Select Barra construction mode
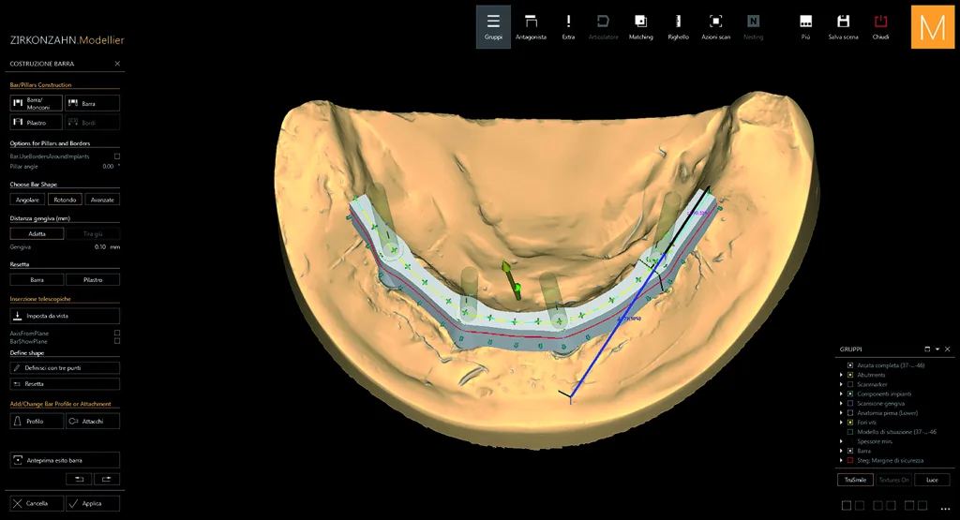 click(93, 103)
